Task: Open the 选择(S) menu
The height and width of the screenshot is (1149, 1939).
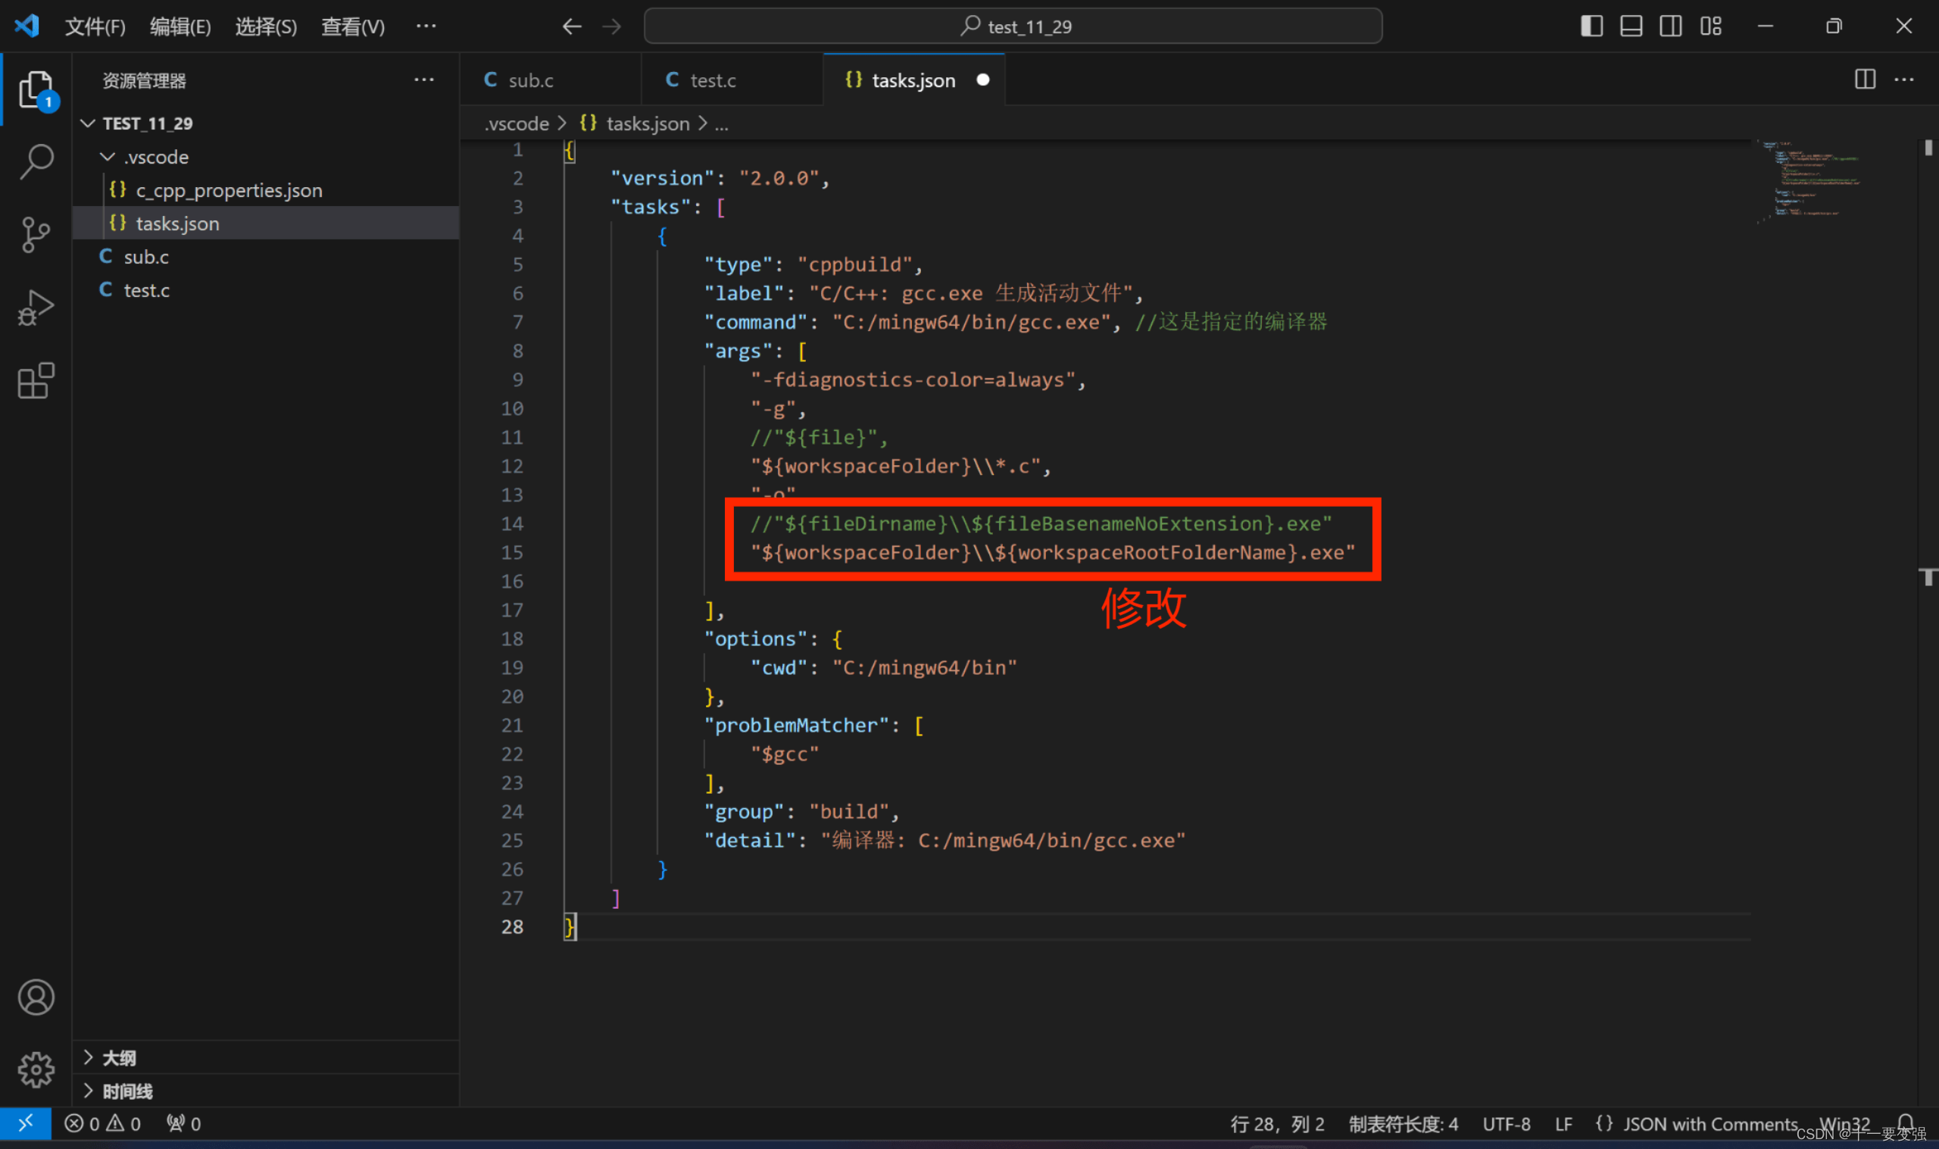Action: point(266,27)
